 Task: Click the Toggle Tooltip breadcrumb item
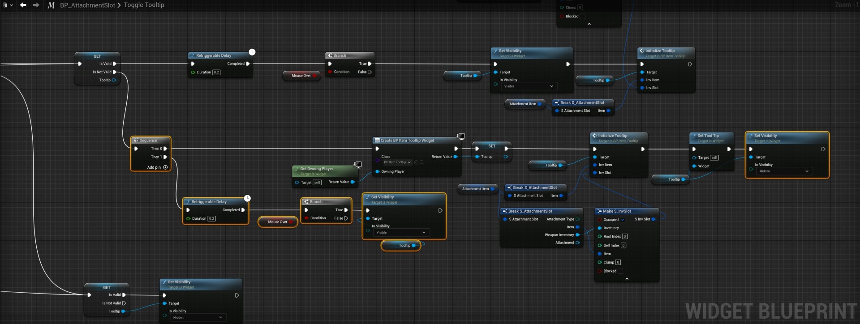pos(144,5)
